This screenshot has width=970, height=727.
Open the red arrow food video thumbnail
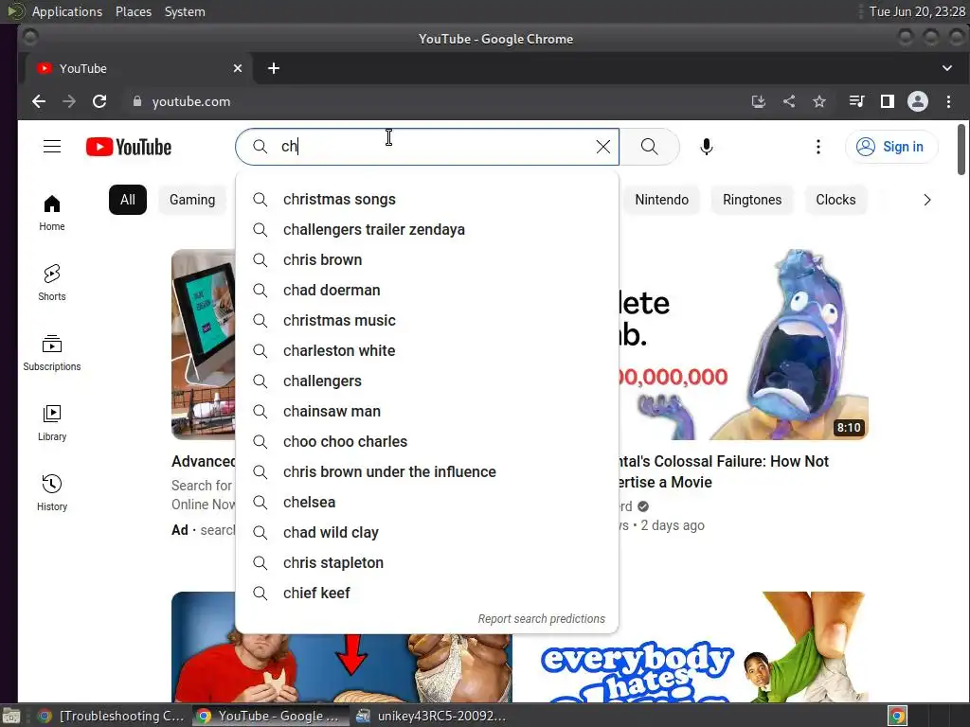(x=341, y=667)
